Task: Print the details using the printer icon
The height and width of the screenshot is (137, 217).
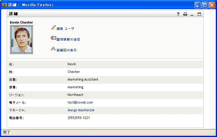Action: (185, 14)
